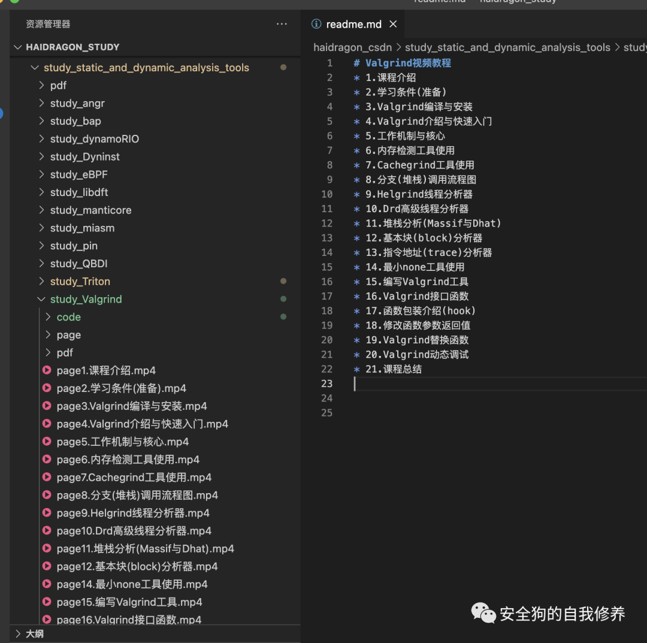Image resolution: width=647 pixels, height=643 pixels.
Task: Expand the study_angr folder
Action: pyautogui.click(x=41, y=102)
